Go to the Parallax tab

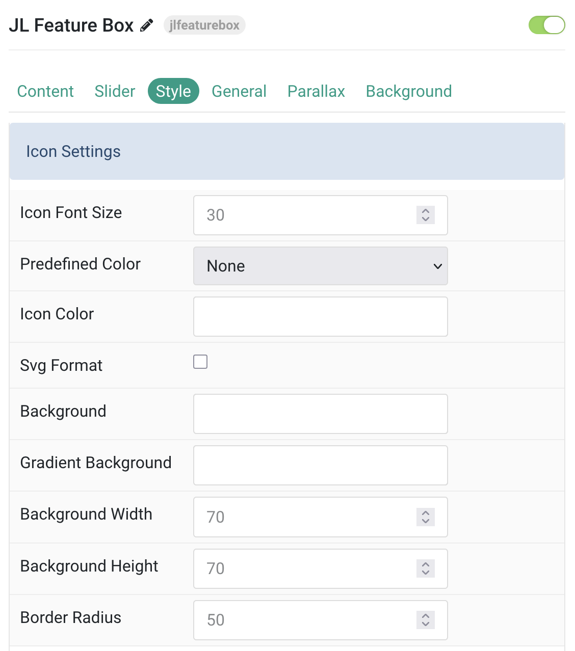click(x=316, y=91)
